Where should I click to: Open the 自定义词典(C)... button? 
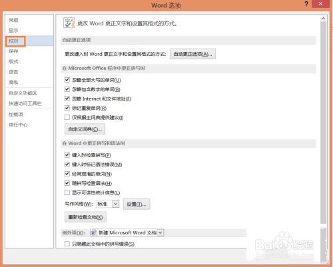click(x=85, y=129)
